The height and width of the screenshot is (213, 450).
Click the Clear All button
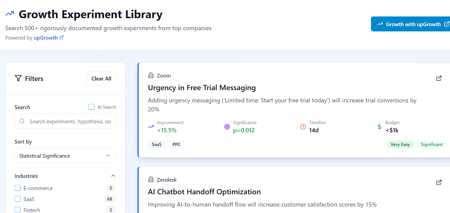[x=101, y=78]
